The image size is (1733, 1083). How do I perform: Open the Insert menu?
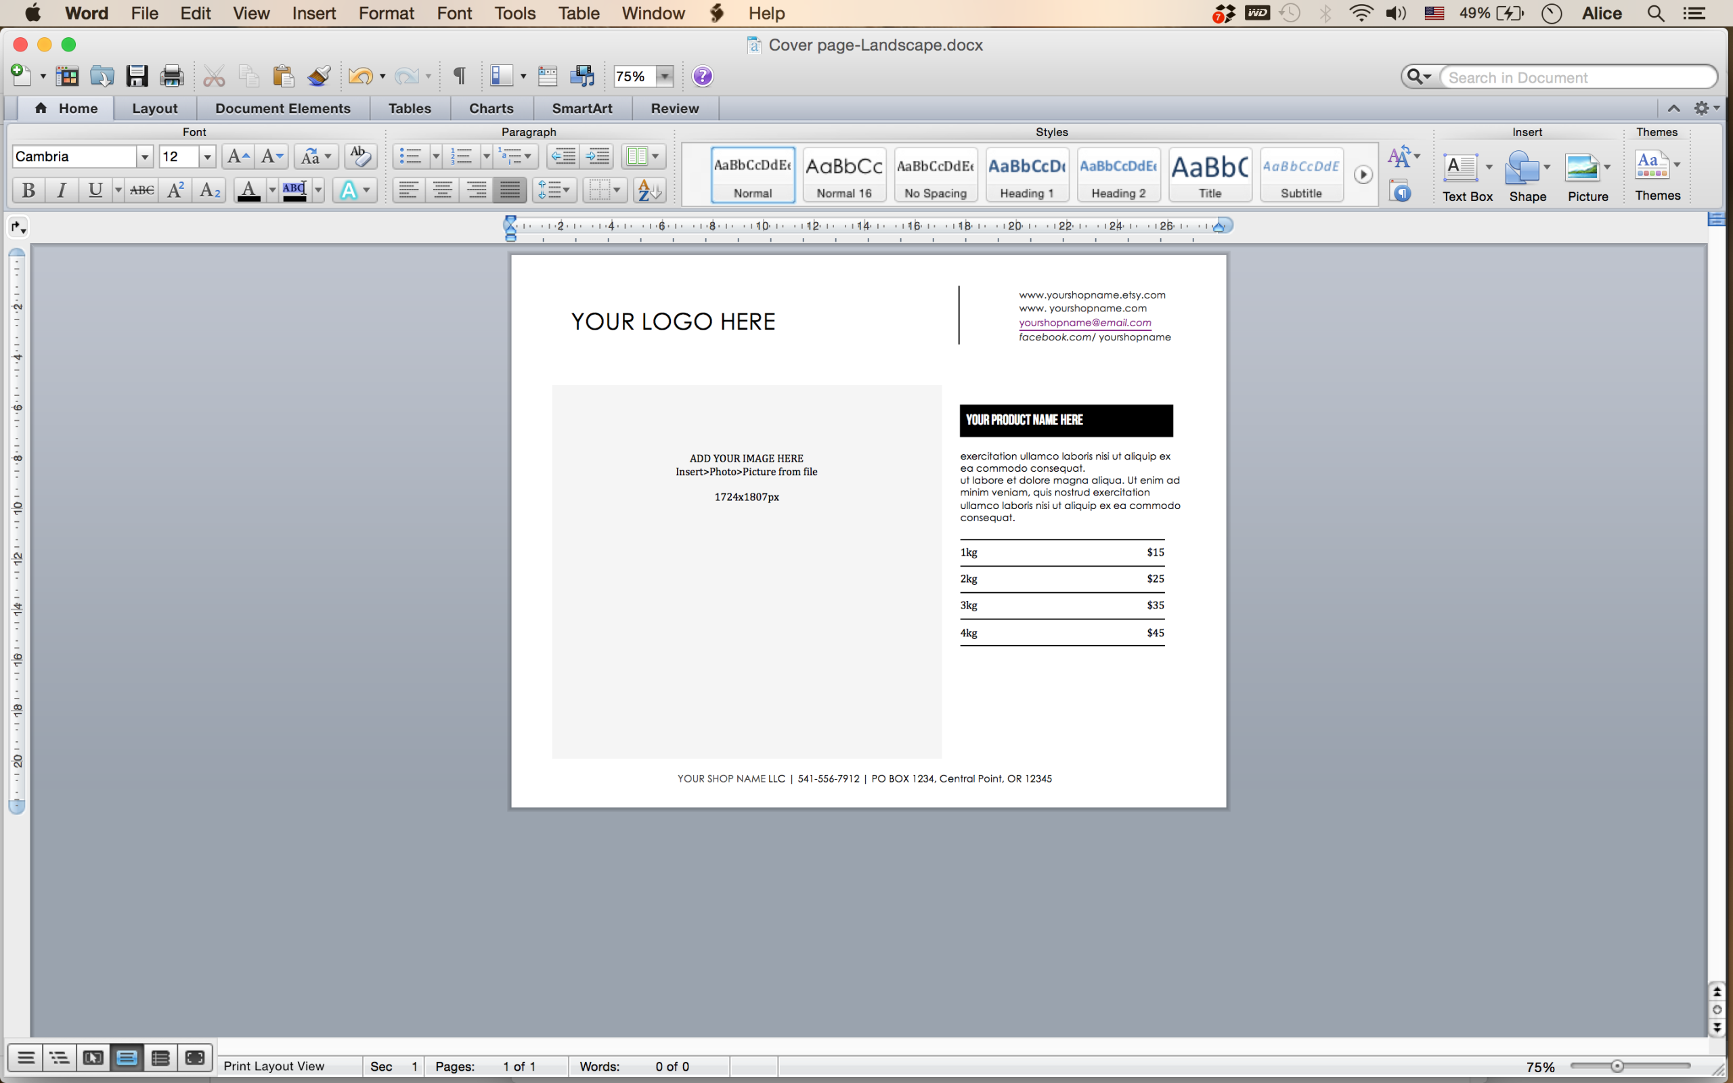[x=313, y=13]
